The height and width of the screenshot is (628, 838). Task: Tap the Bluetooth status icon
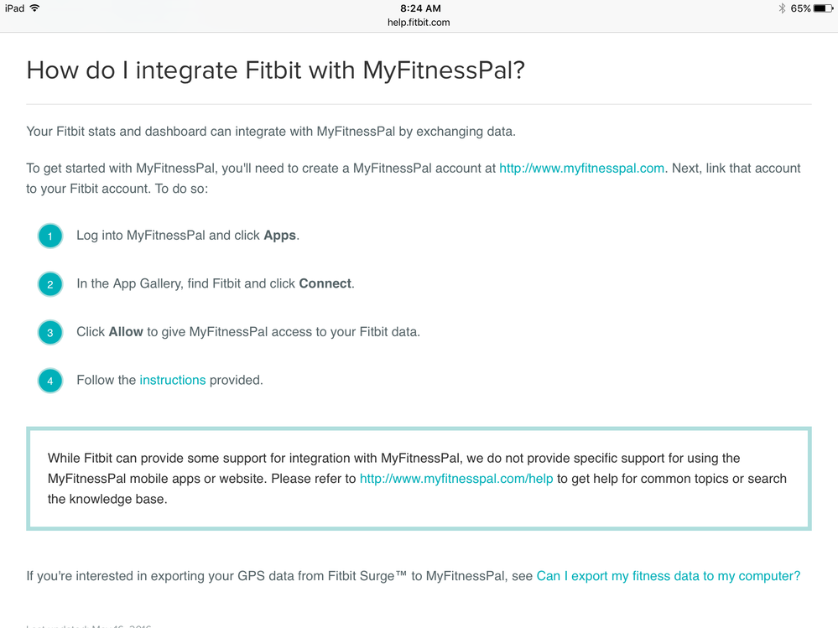(x=782, y=8)
